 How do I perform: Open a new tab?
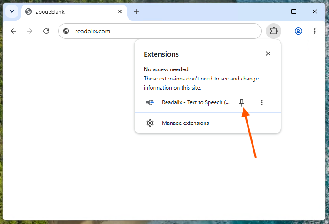136,11
